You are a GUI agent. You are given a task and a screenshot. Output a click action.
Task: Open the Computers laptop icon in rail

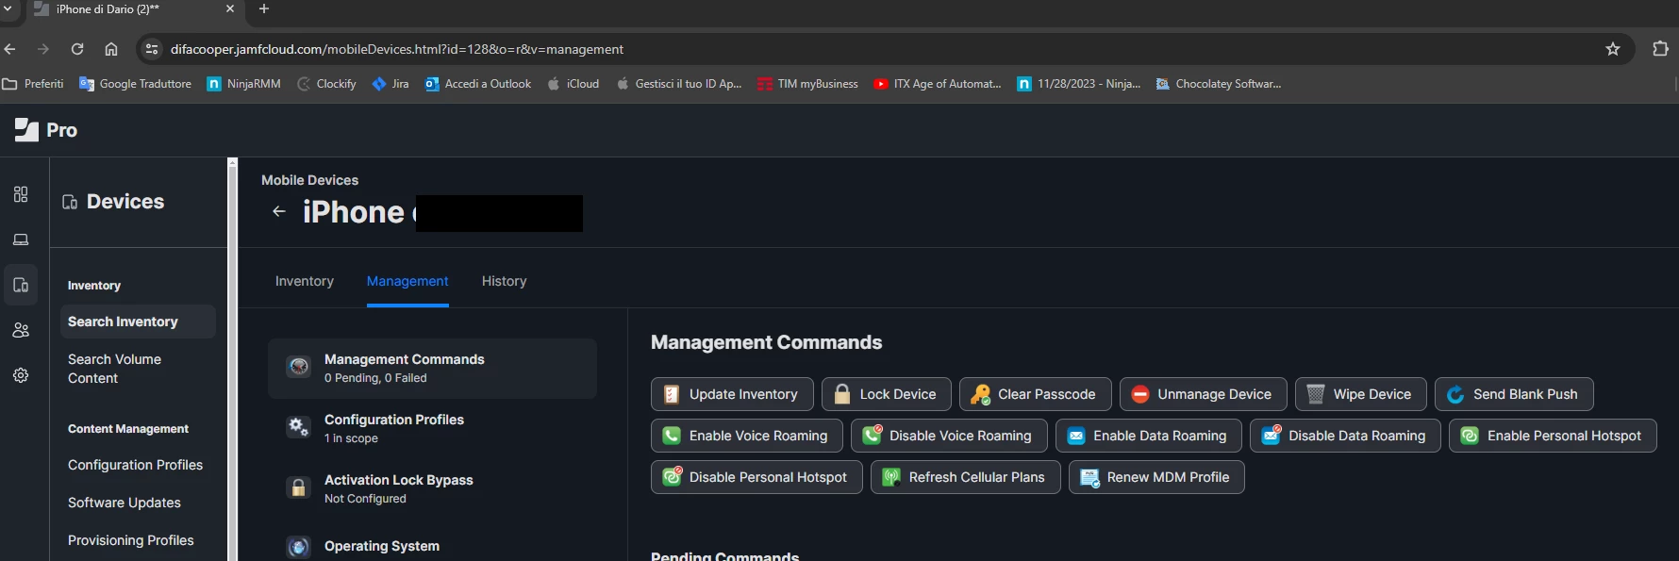click(21, 239)
